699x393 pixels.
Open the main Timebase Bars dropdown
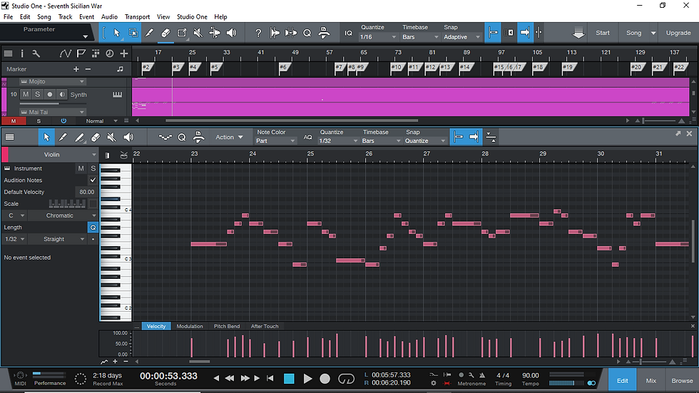[x=420, y=37]
